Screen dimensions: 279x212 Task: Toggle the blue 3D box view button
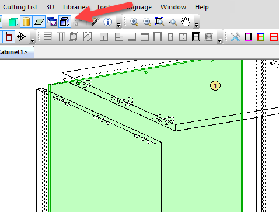tap(65, 22)
